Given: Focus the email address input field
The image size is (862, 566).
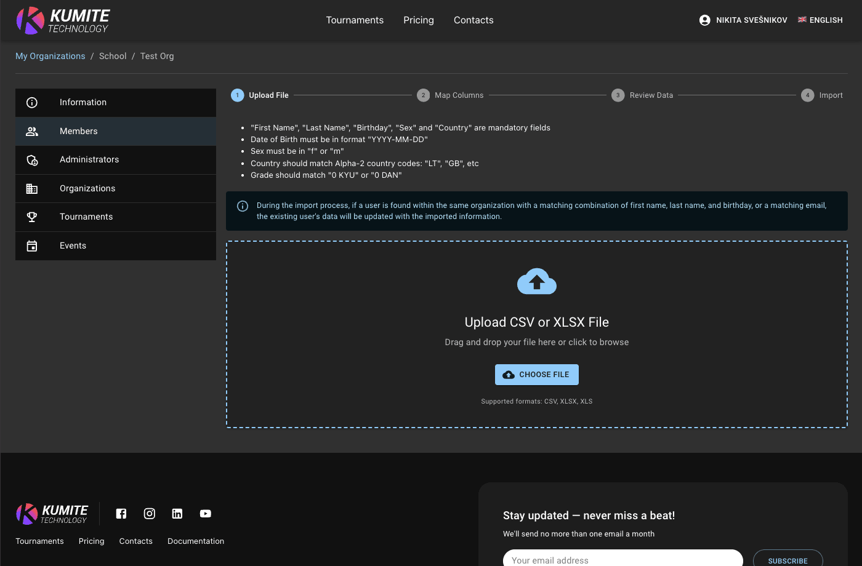Looking at the screenshot, I should (x=622, y=560).
